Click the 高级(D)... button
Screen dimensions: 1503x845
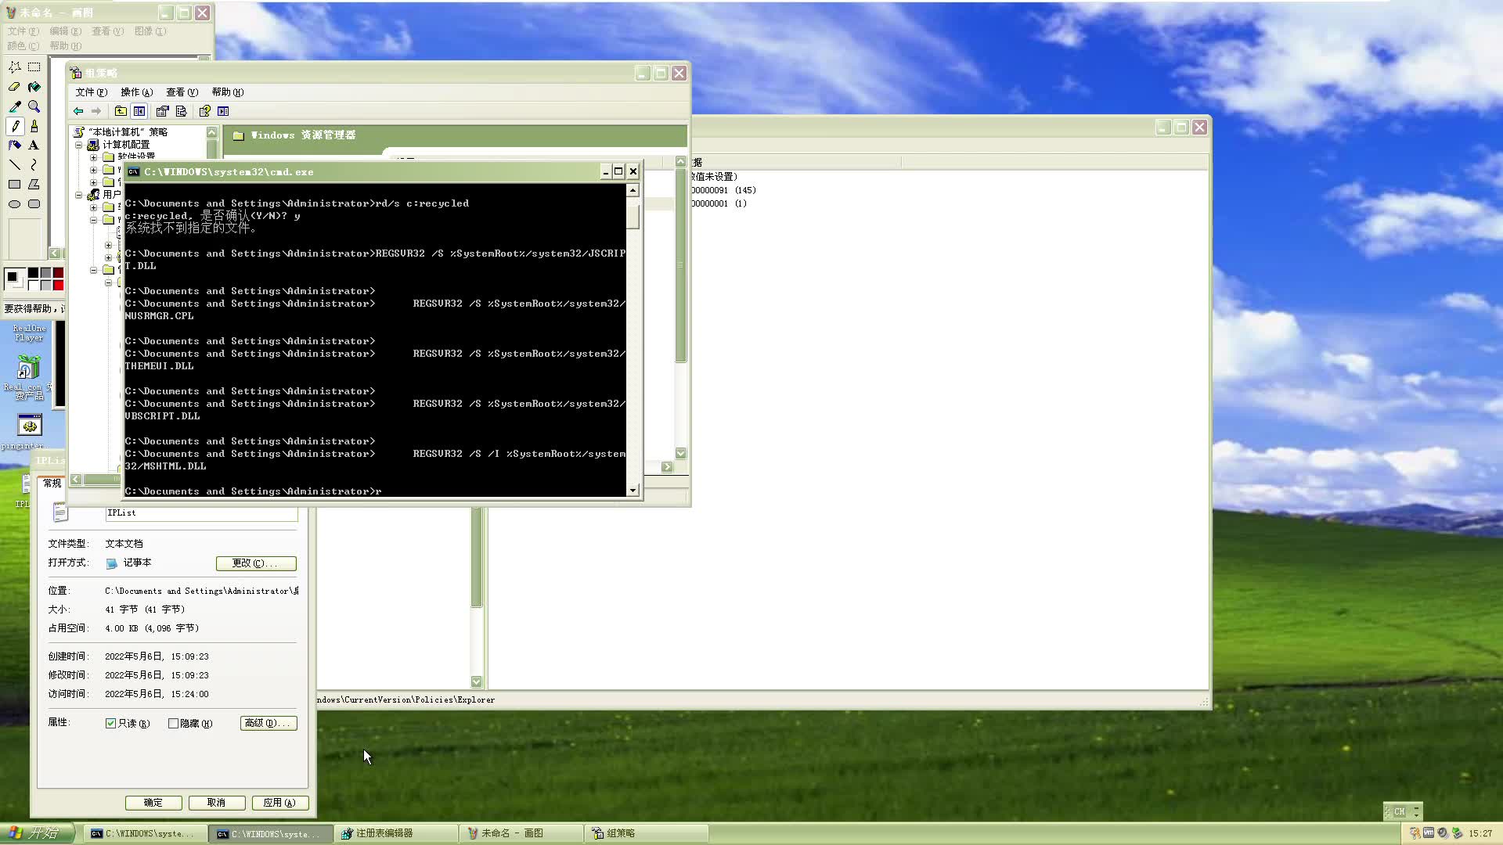(x=268, y=724)
